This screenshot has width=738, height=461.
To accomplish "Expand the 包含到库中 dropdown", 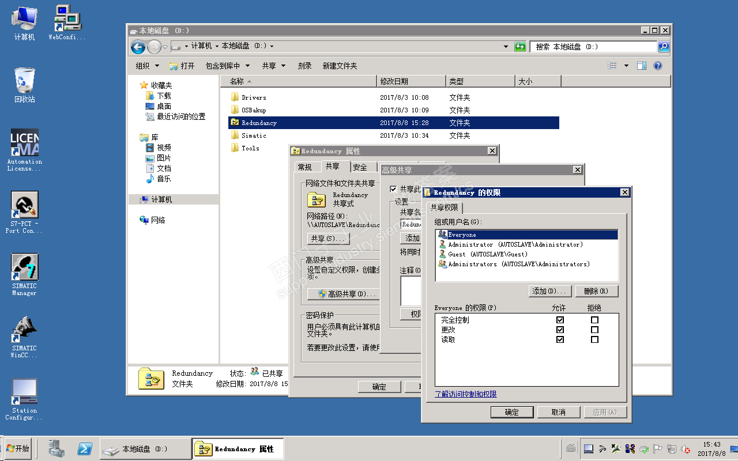I will click(228, 66).
